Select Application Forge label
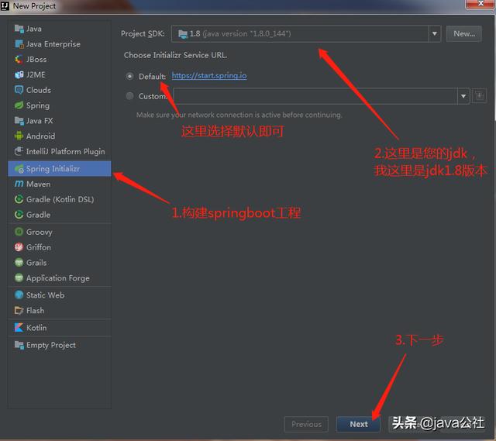This screenshot has height=441, width=496. pos(58,278)
